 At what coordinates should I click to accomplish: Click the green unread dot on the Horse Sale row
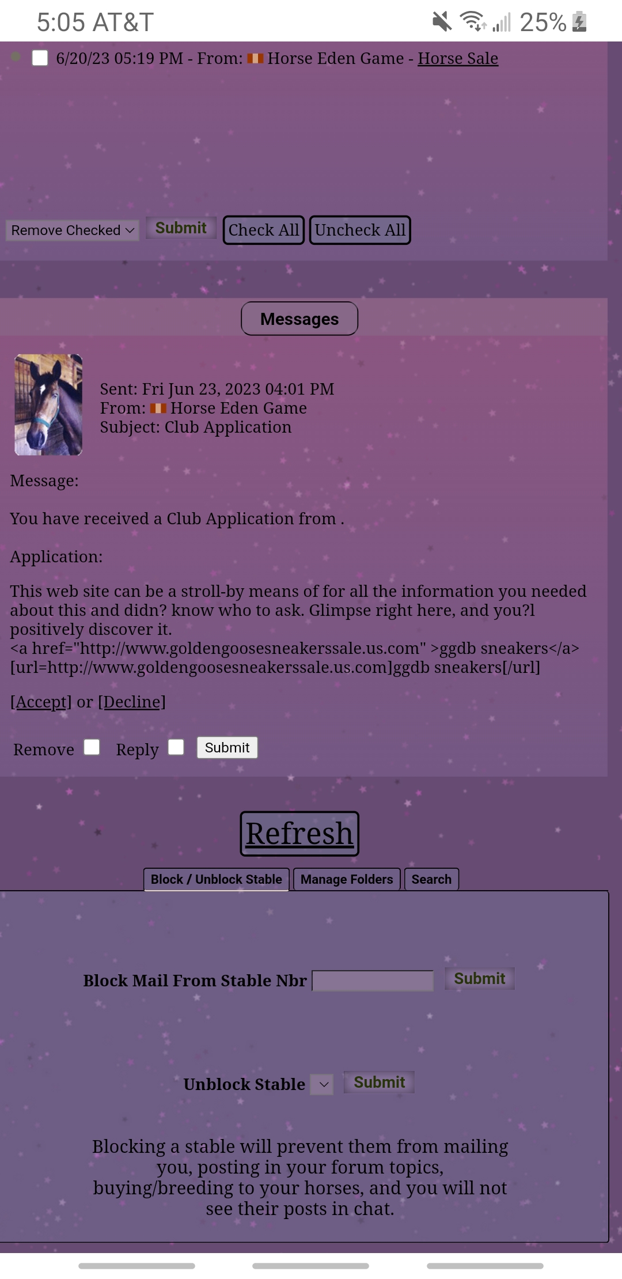point(16,57)
